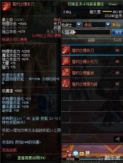This screenshot has width=123, height=163.
Task: Click the 名称 column header
Action: click(x=91, y=40)
